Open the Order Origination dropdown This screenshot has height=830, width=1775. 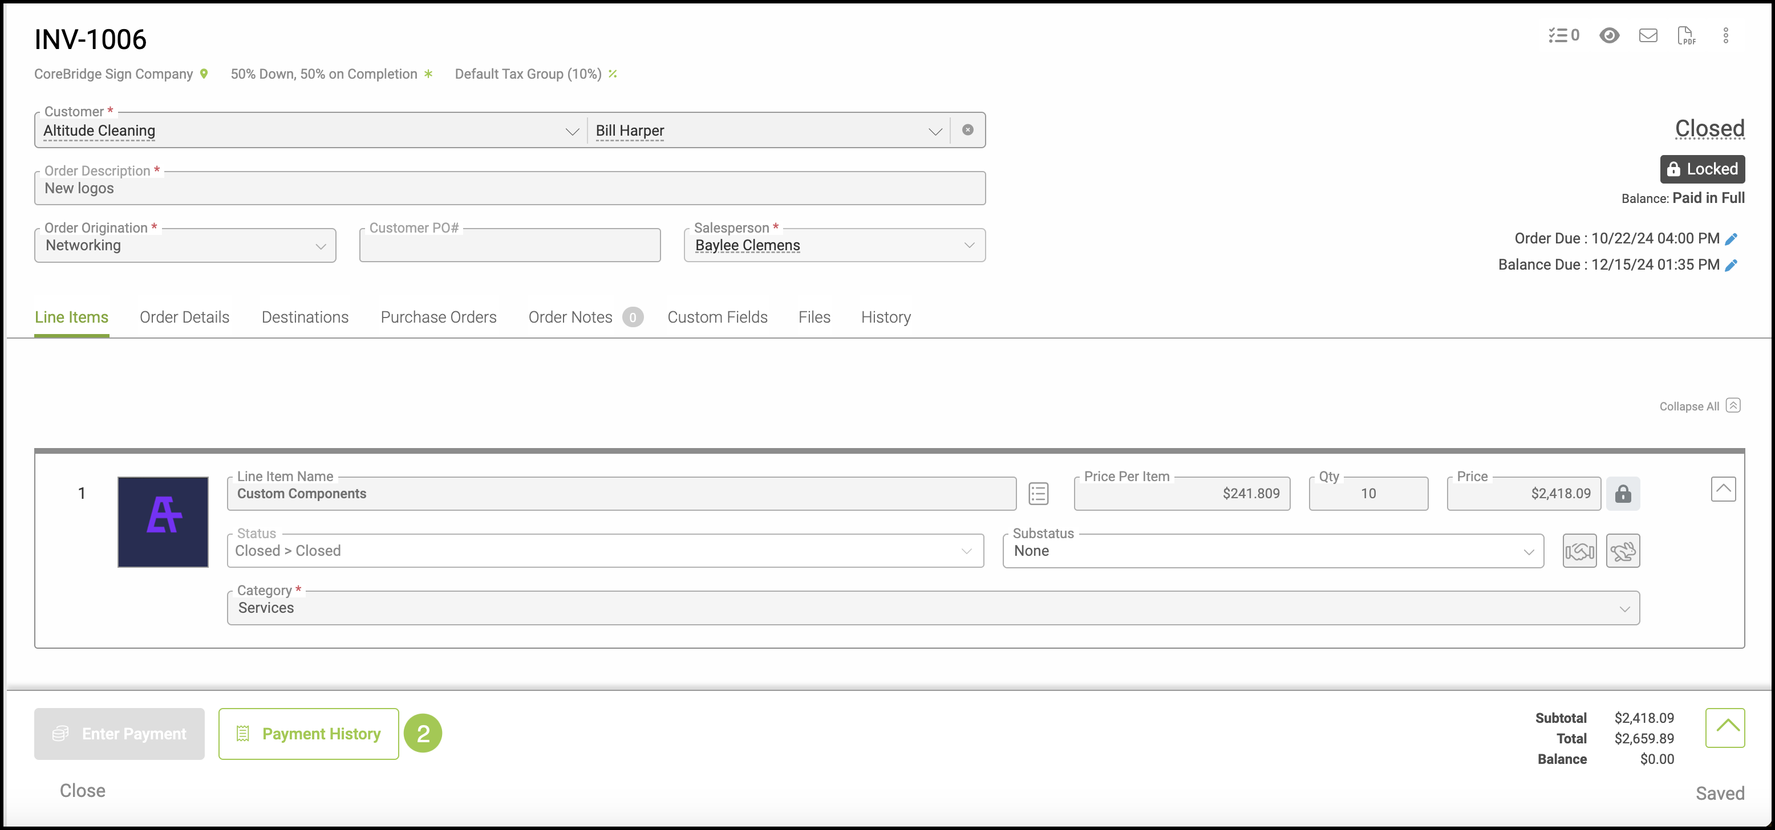[x=185, y=246]
